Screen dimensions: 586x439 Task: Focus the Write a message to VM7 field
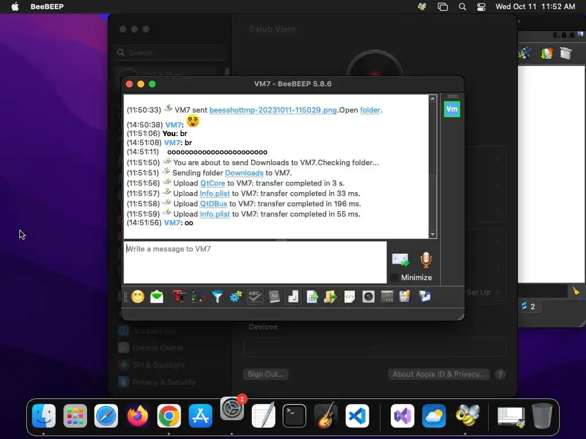[x=255, y=262]
